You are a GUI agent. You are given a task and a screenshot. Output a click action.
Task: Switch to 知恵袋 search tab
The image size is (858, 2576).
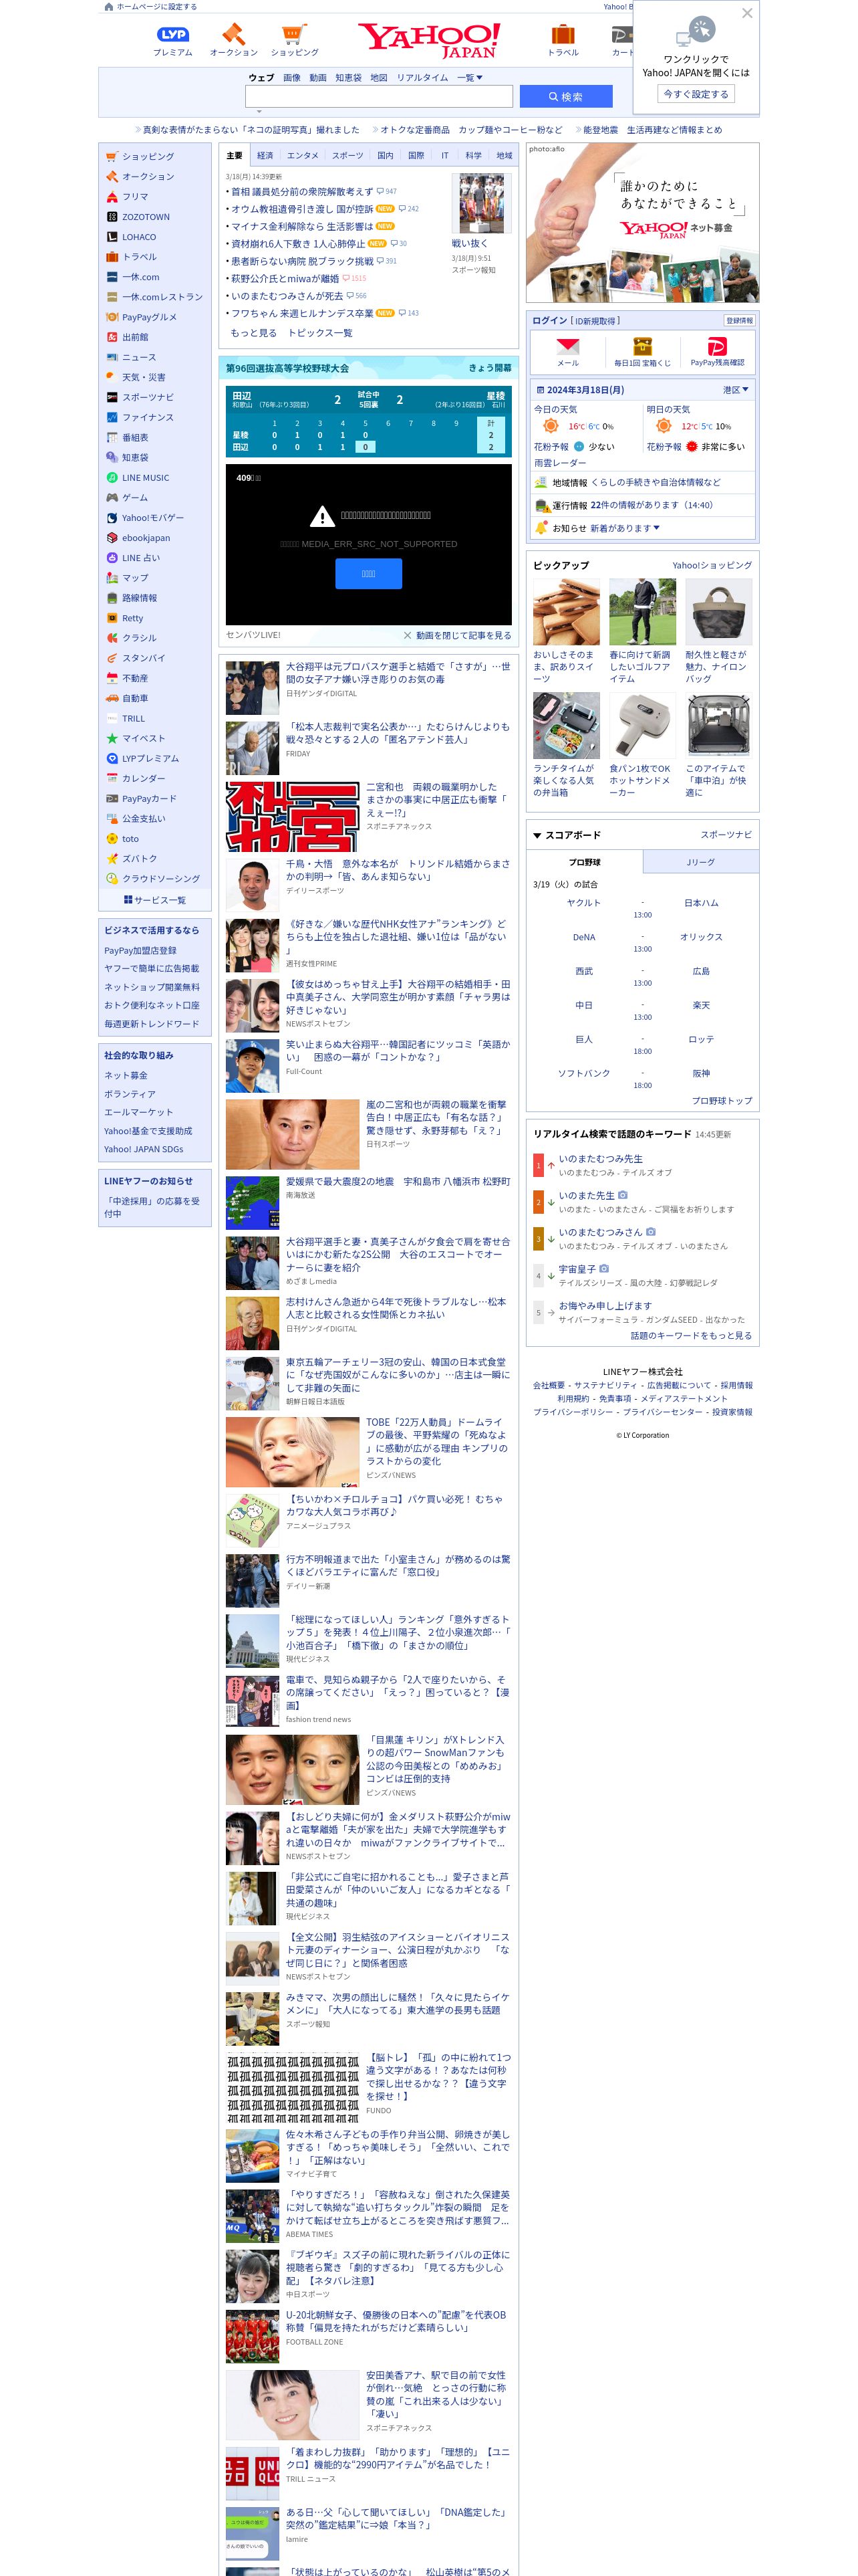coord(349,77)
